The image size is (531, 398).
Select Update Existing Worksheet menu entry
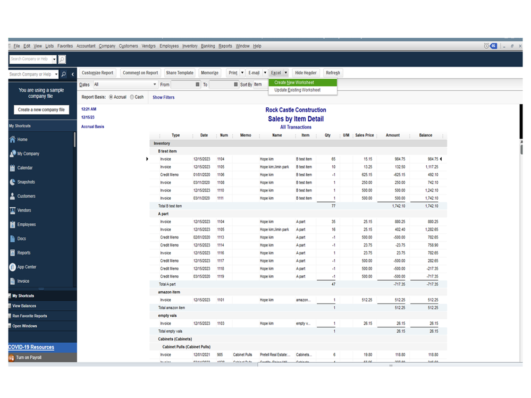(x=297, y=90)
